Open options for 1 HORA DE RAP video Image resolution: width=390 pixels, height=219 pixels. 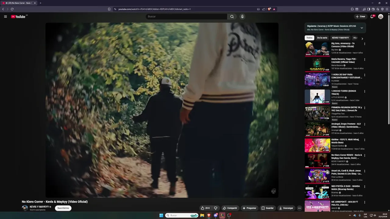(364, 75)
